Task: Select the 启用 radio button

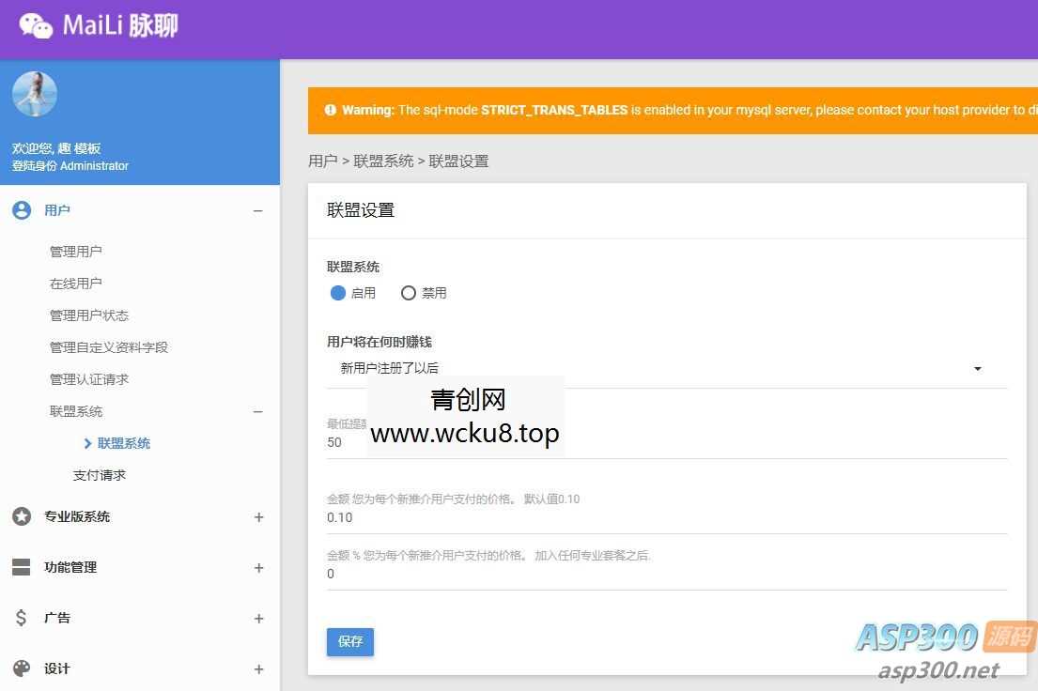Action: click(x=338, y=293)
